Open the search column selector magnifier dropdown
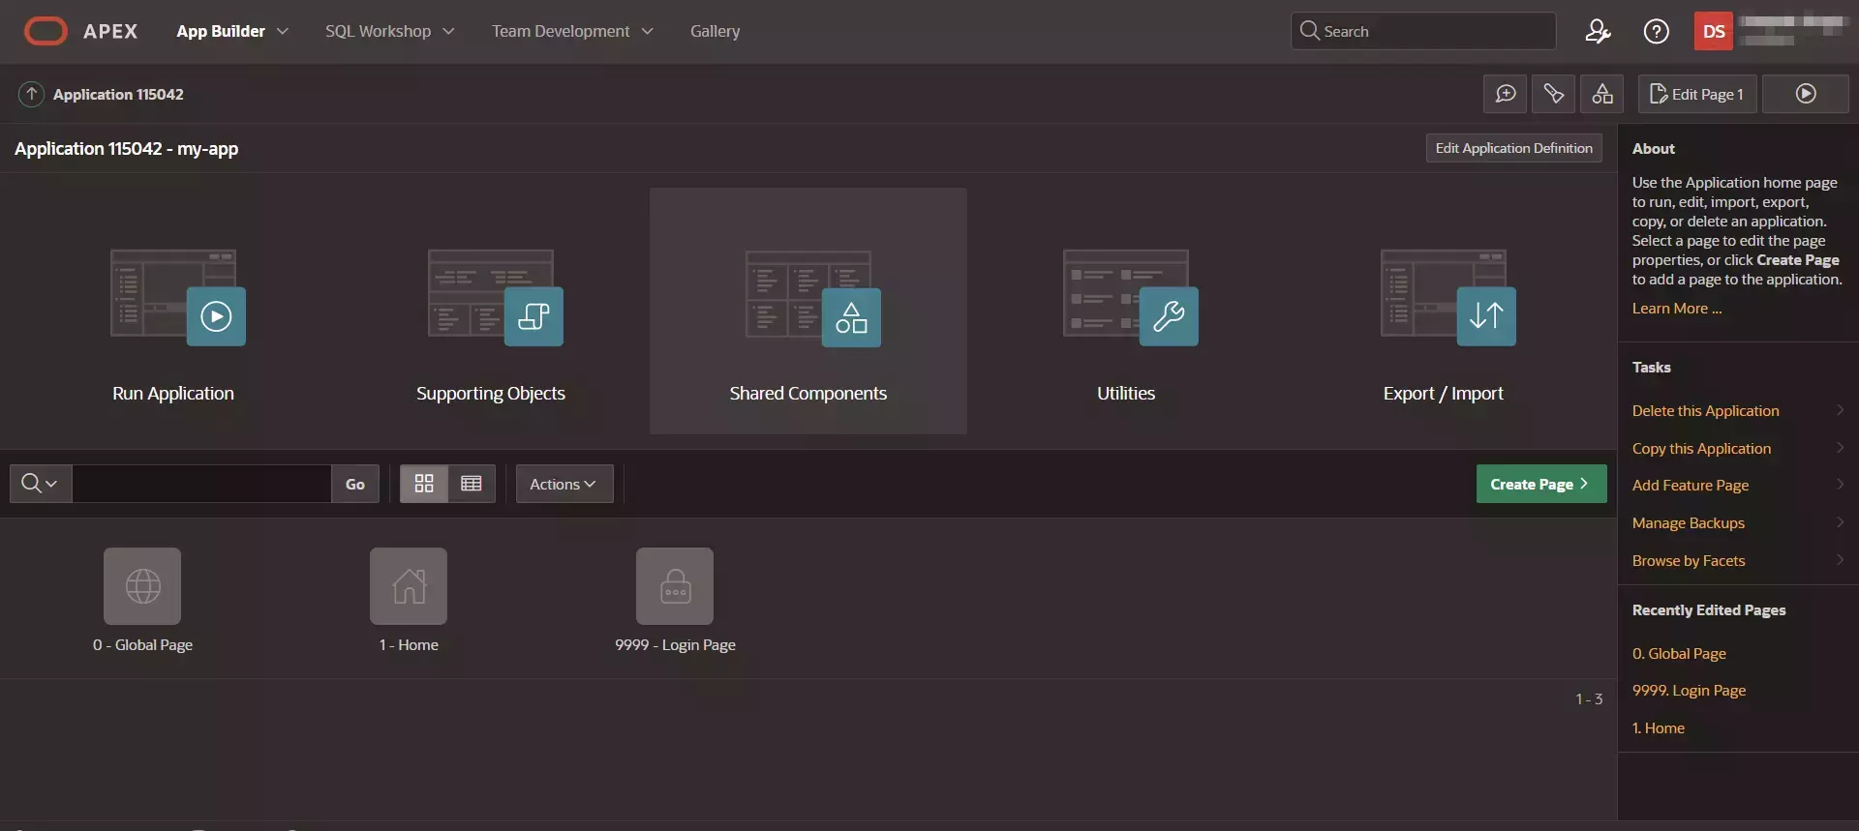 (x=41, y=484)
